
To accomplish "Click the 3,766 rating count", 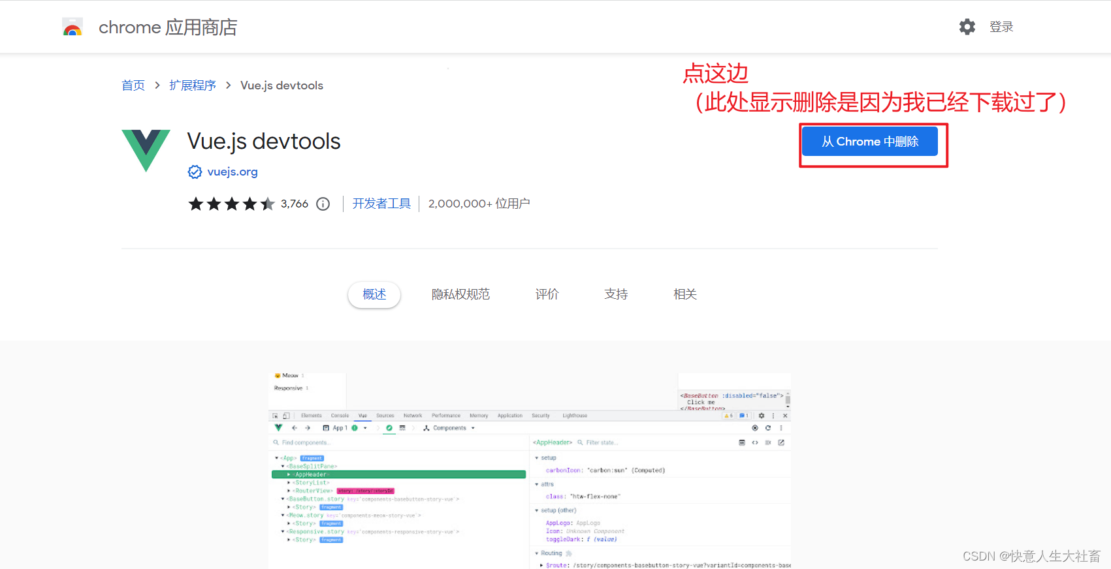I will click(x=295, y=204).
